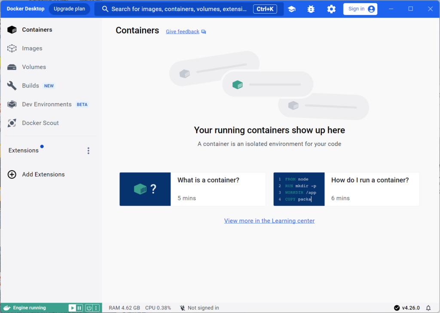Screen dimensions: 440x313
Task: Open the 'What is a container?' card
Action: pos(192,189)
